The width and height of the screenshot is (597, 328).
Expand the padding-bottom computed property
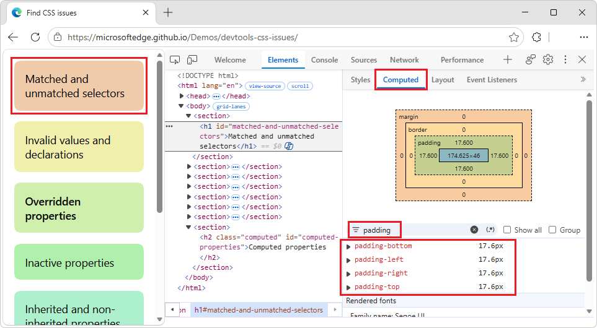[x=348, y=247]
